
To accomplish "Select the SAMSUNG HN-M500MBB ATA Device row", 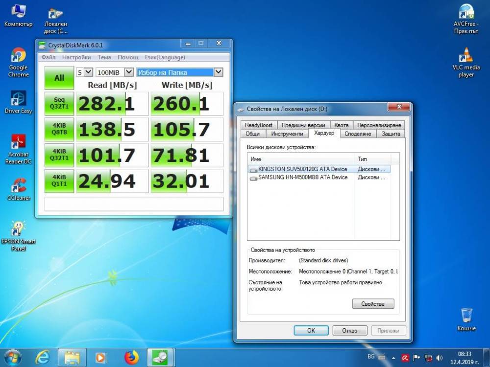I will pyautogui.click(x=319, y=177).
